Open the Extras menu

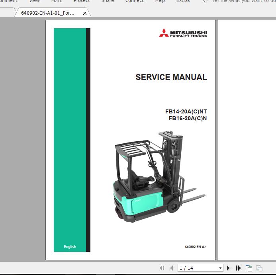pyautogui.click(x=183, y=1)
